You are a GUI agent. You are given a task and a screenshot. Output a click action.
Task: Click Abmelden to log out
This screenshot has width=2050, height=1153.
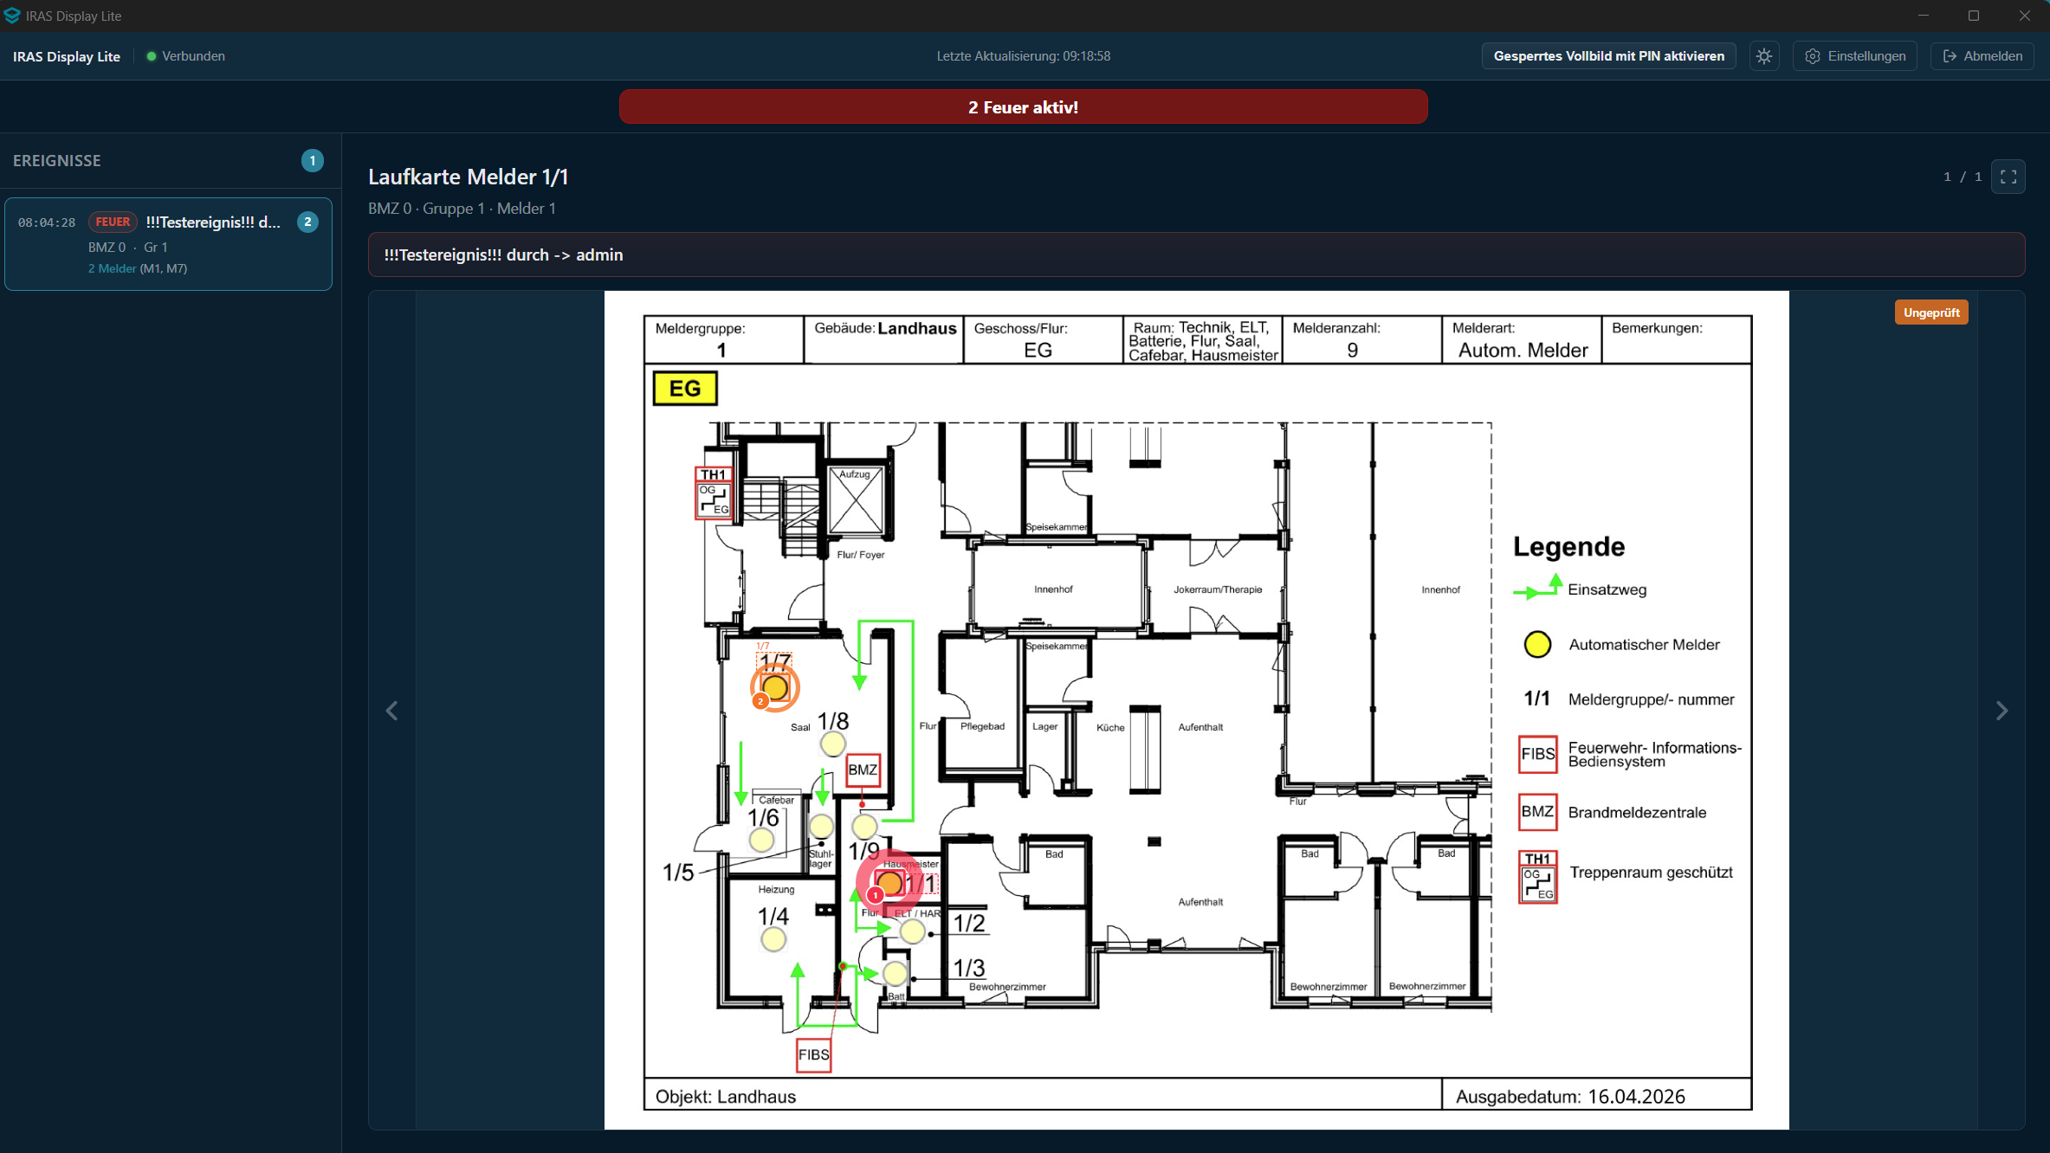click(1982, 56)
